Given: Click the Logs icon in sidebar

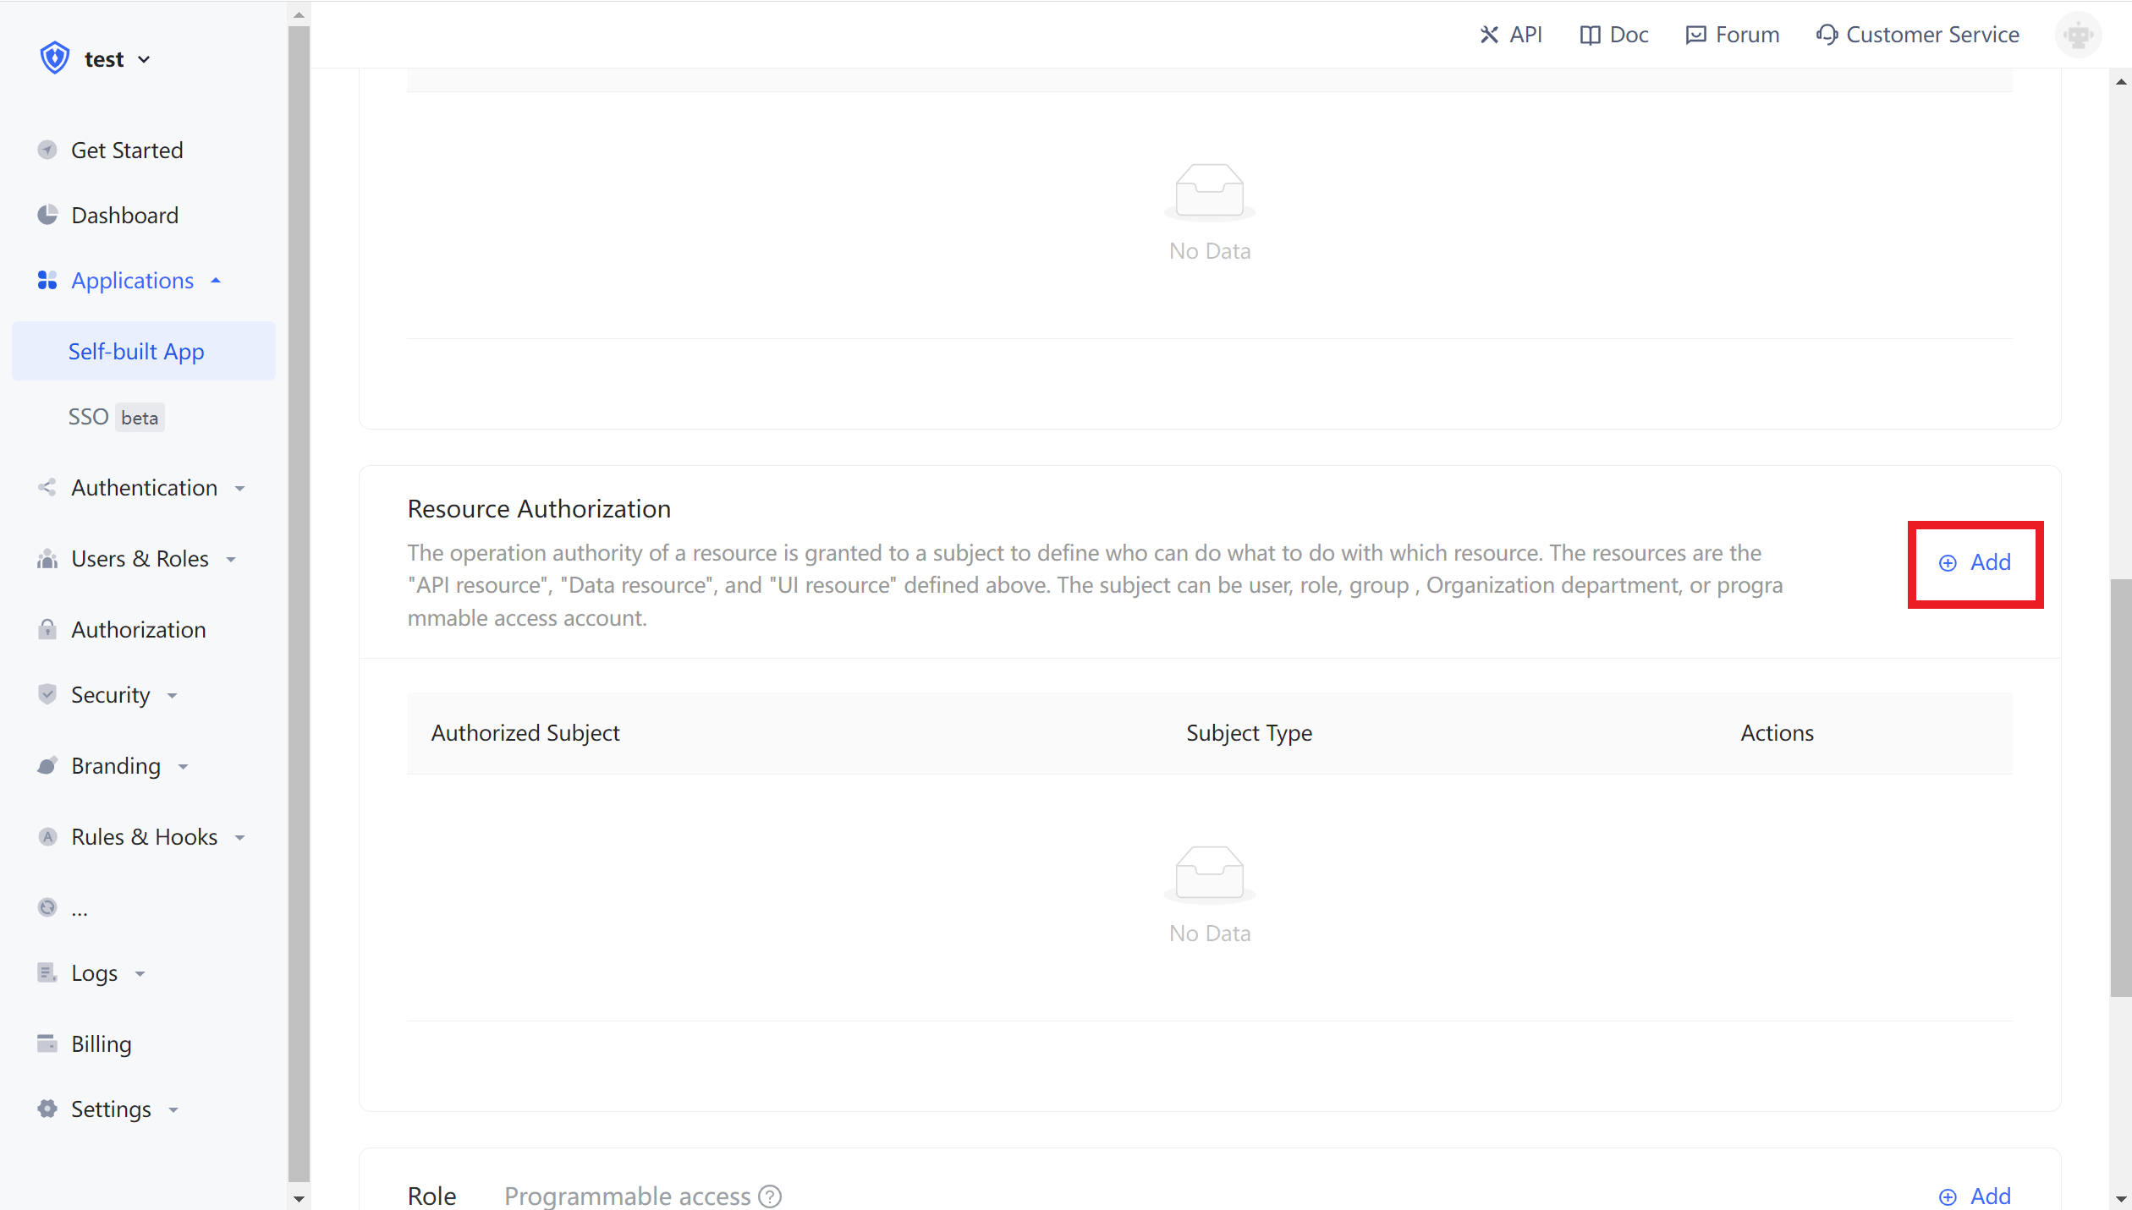Looking at the screenshot, I should 47,972.
